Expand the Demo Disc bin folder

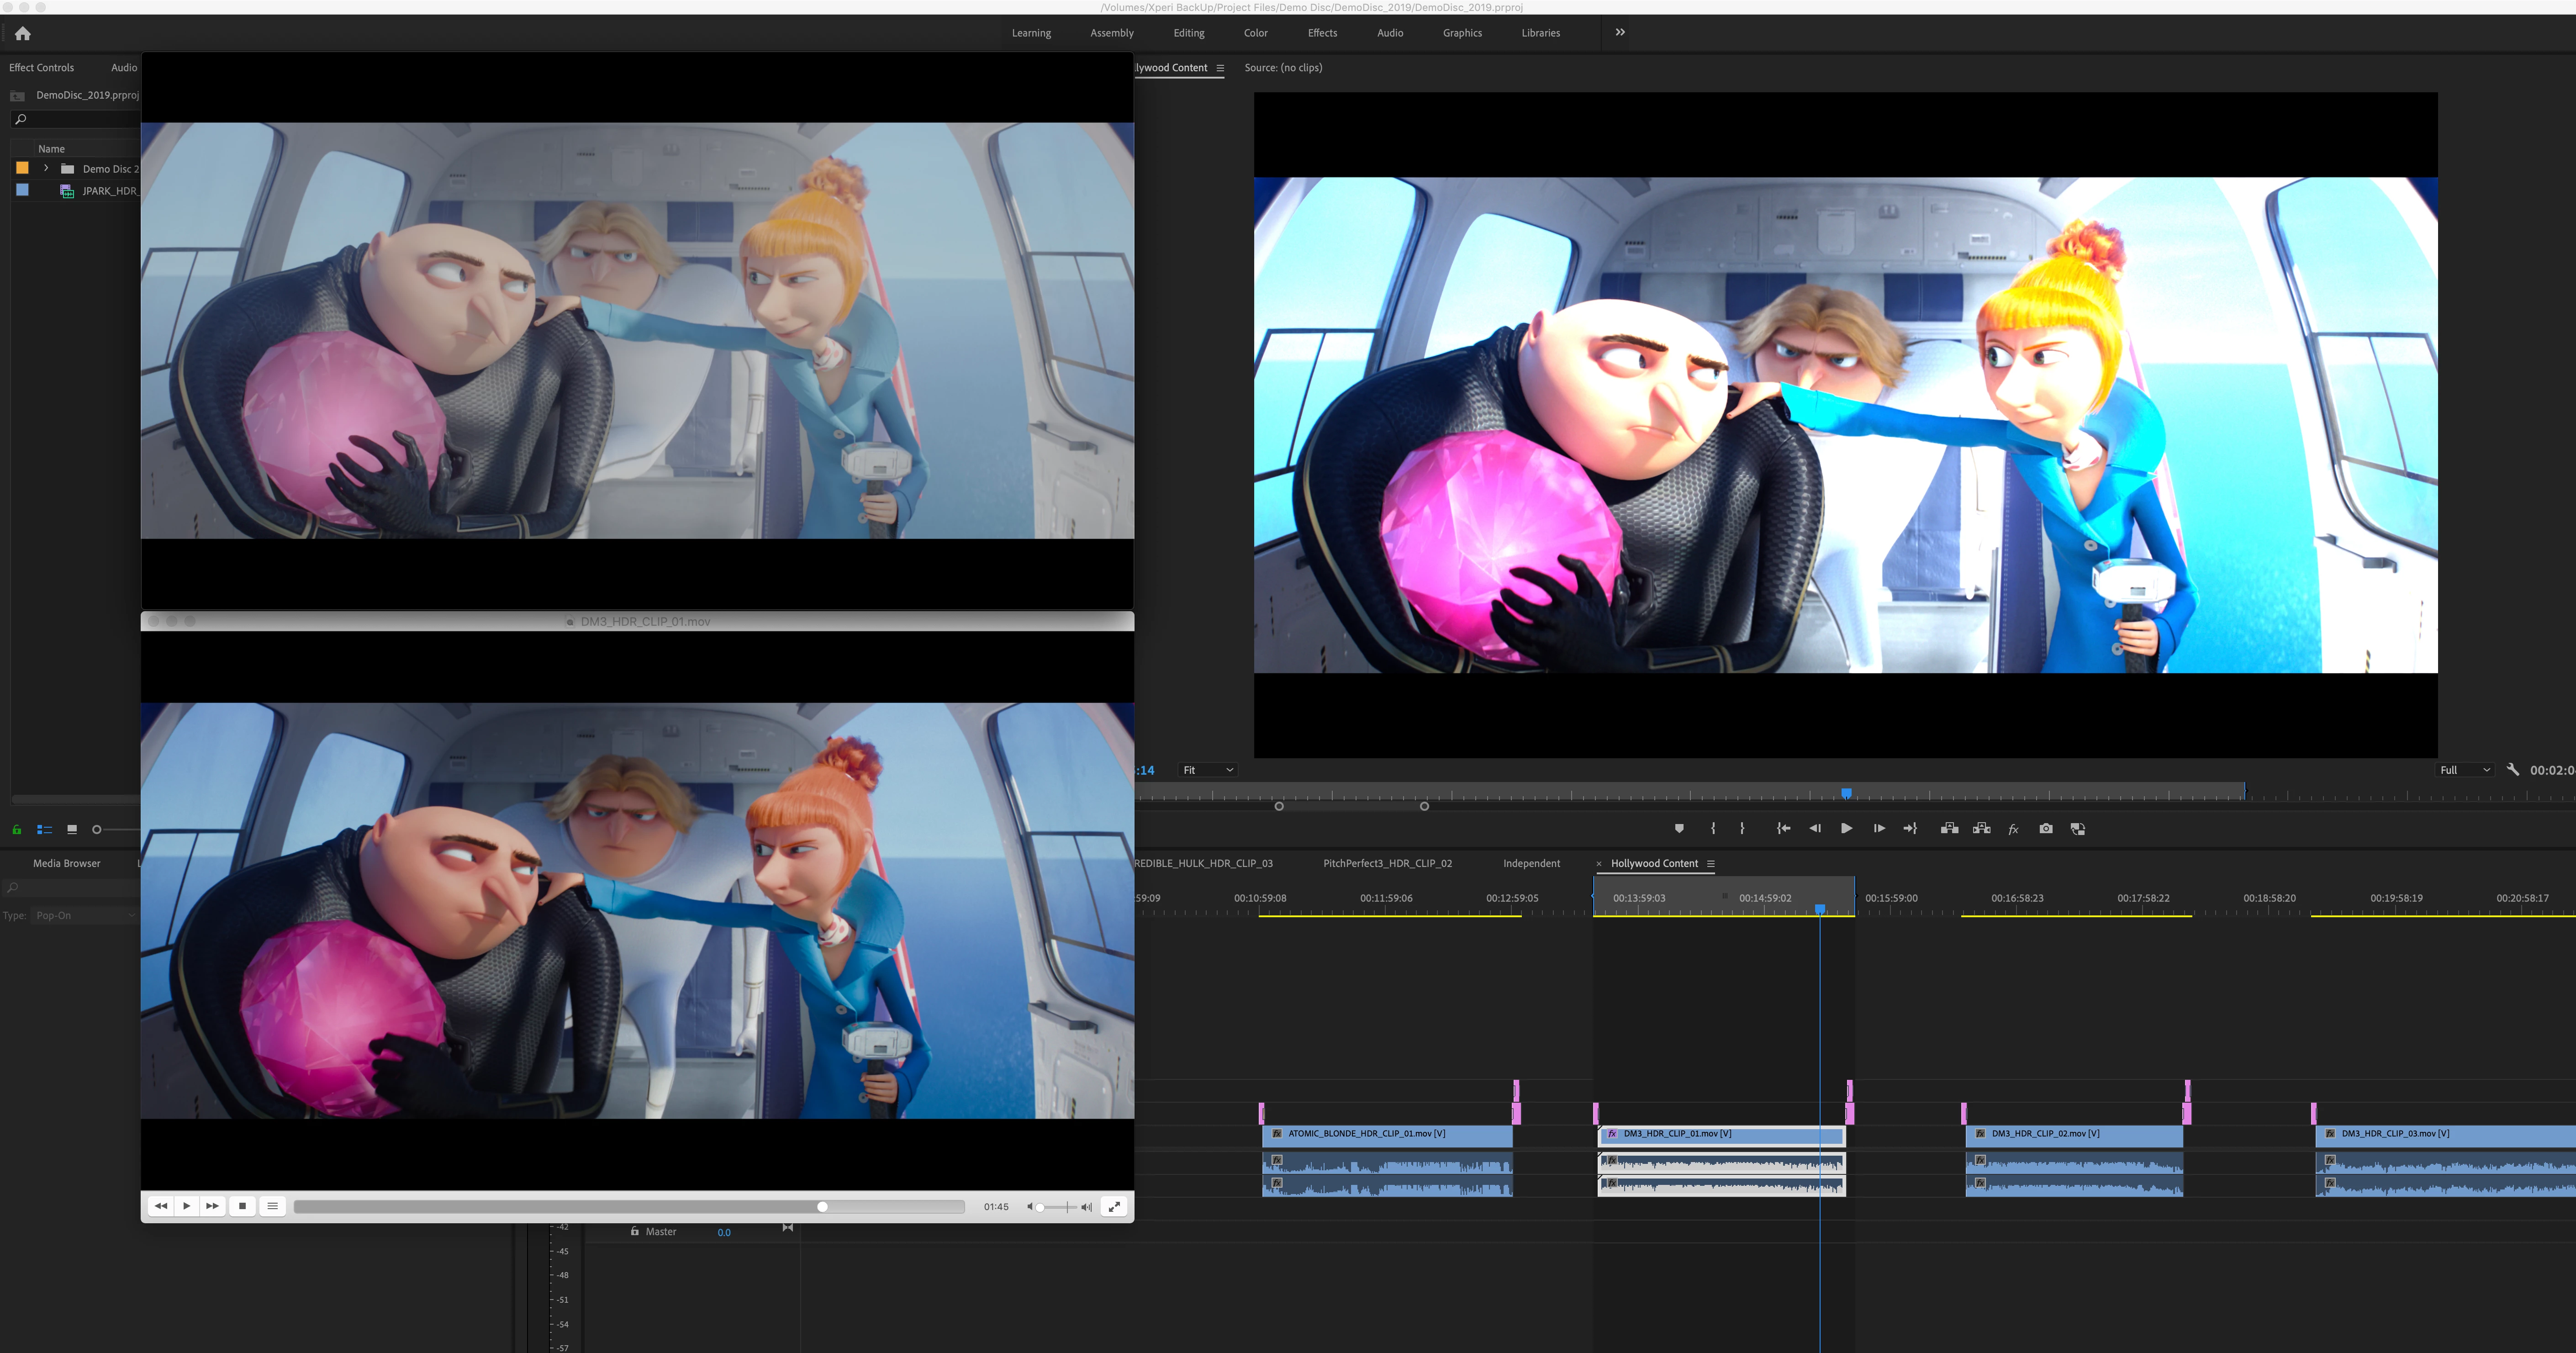click(46, 168)
